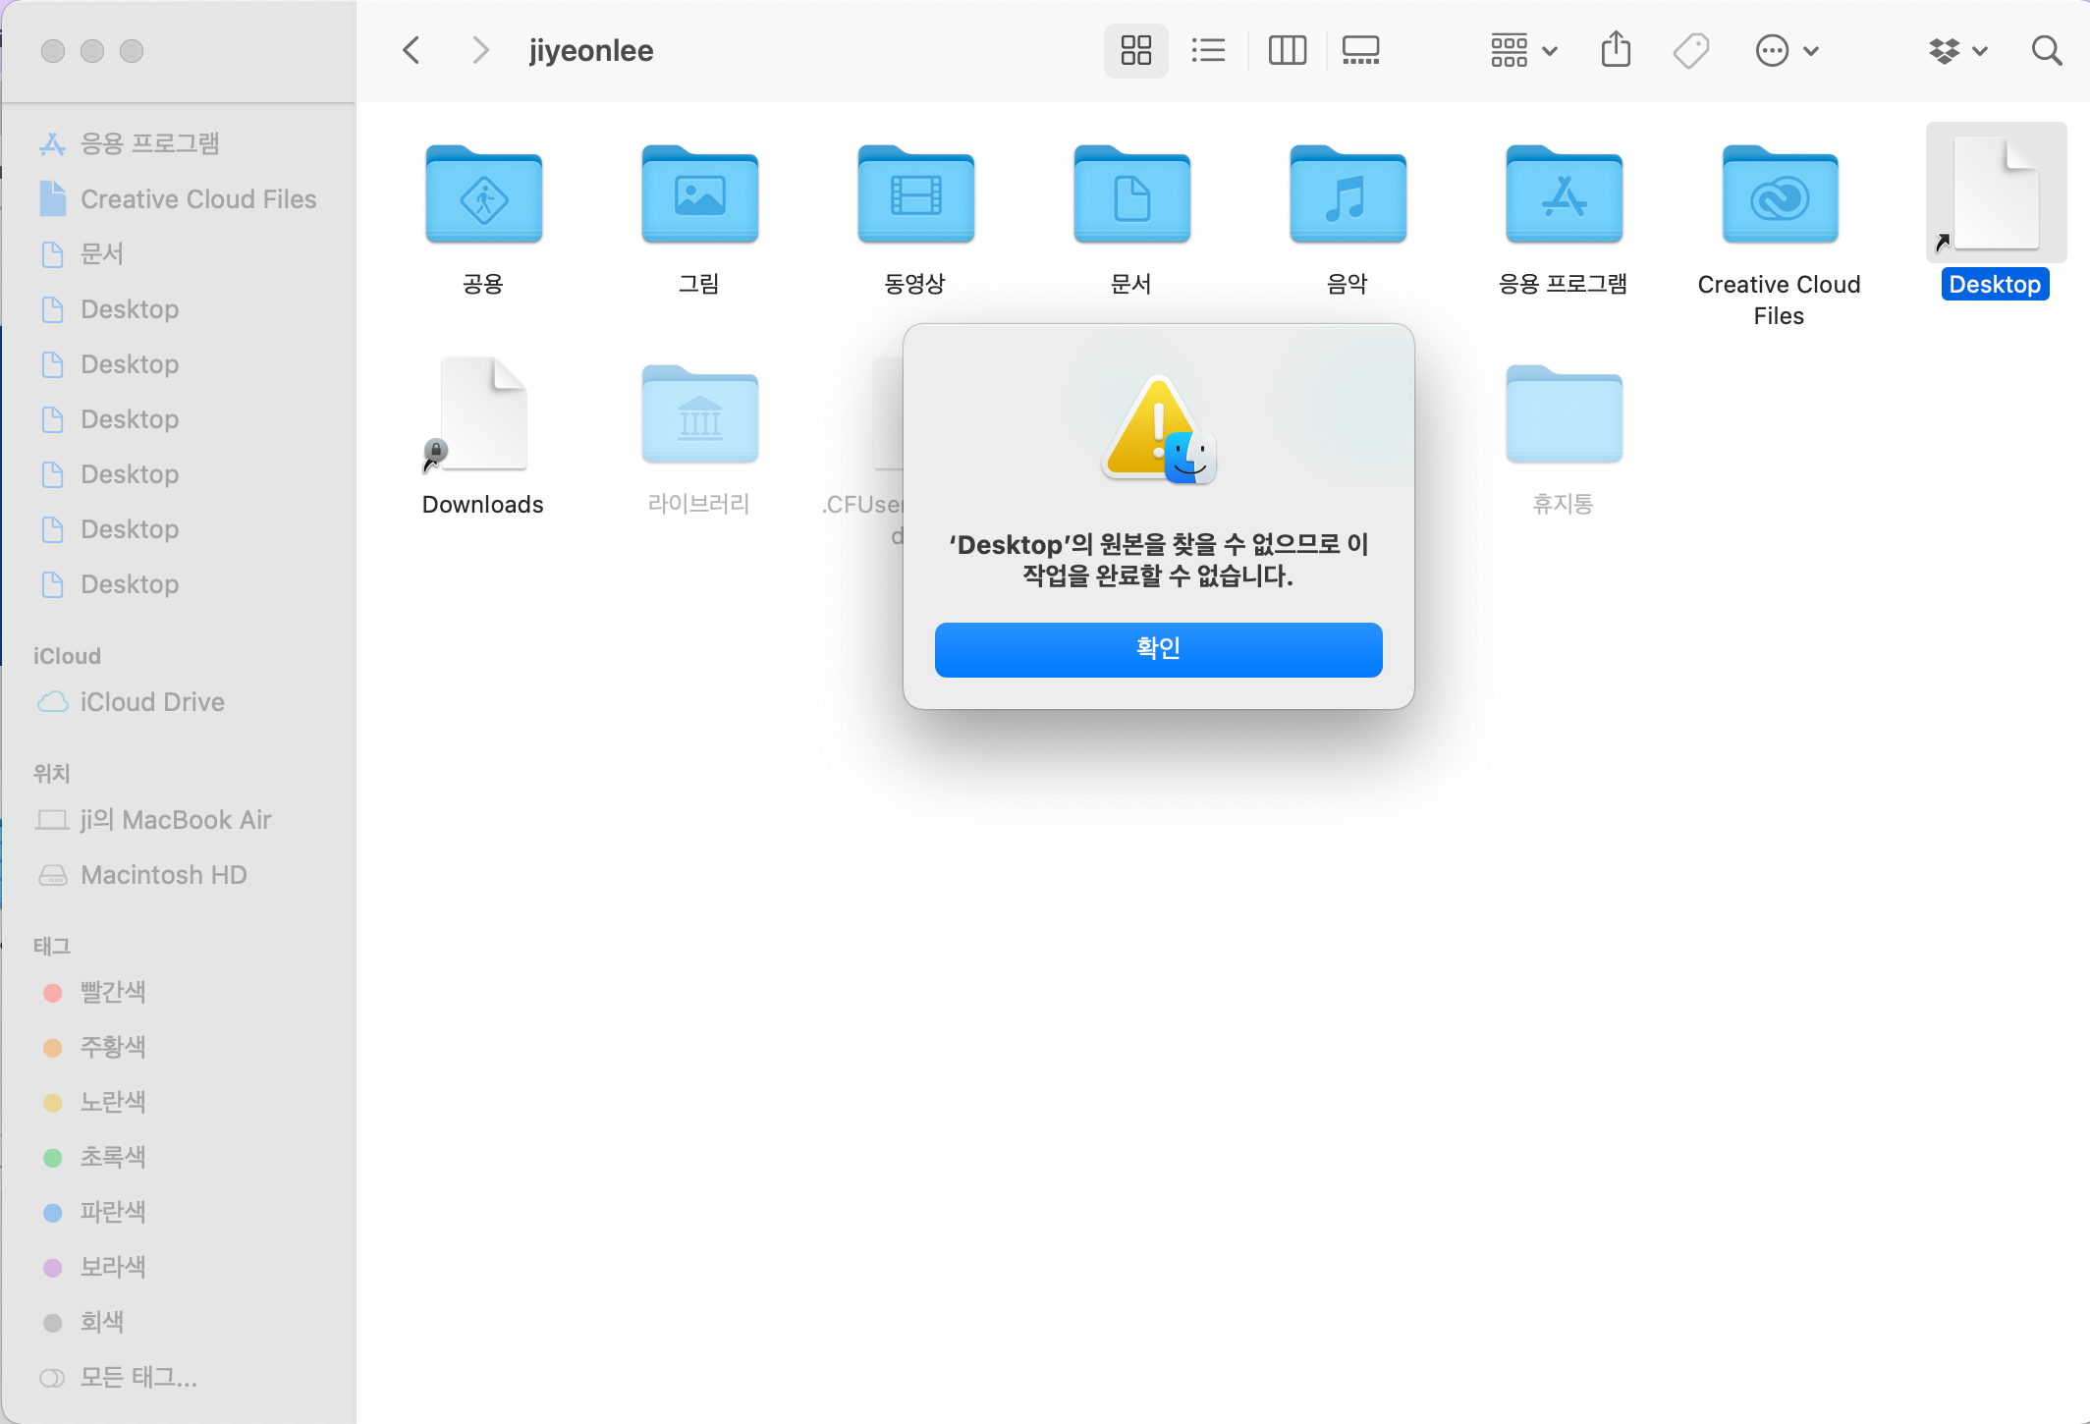Open the more actions ellipsis dropdown
2090x1424 pixels.
pyautogui.click(x=1787, y=50)
